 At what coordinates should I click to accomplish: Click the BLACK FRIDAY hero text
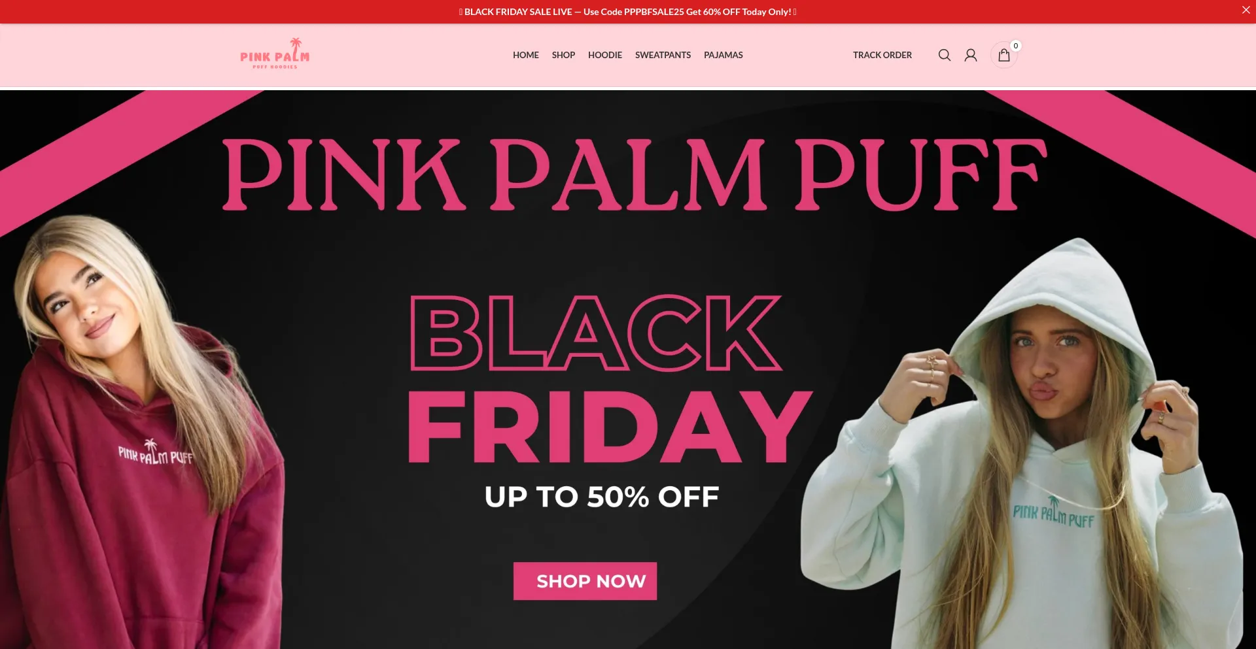point(610,379)
